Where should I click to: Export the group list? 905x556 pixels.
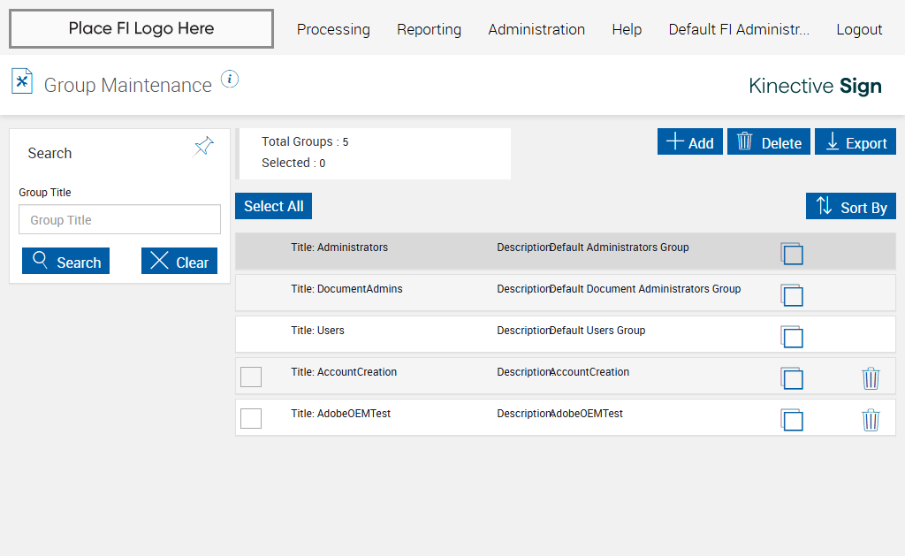coord(855,142)
